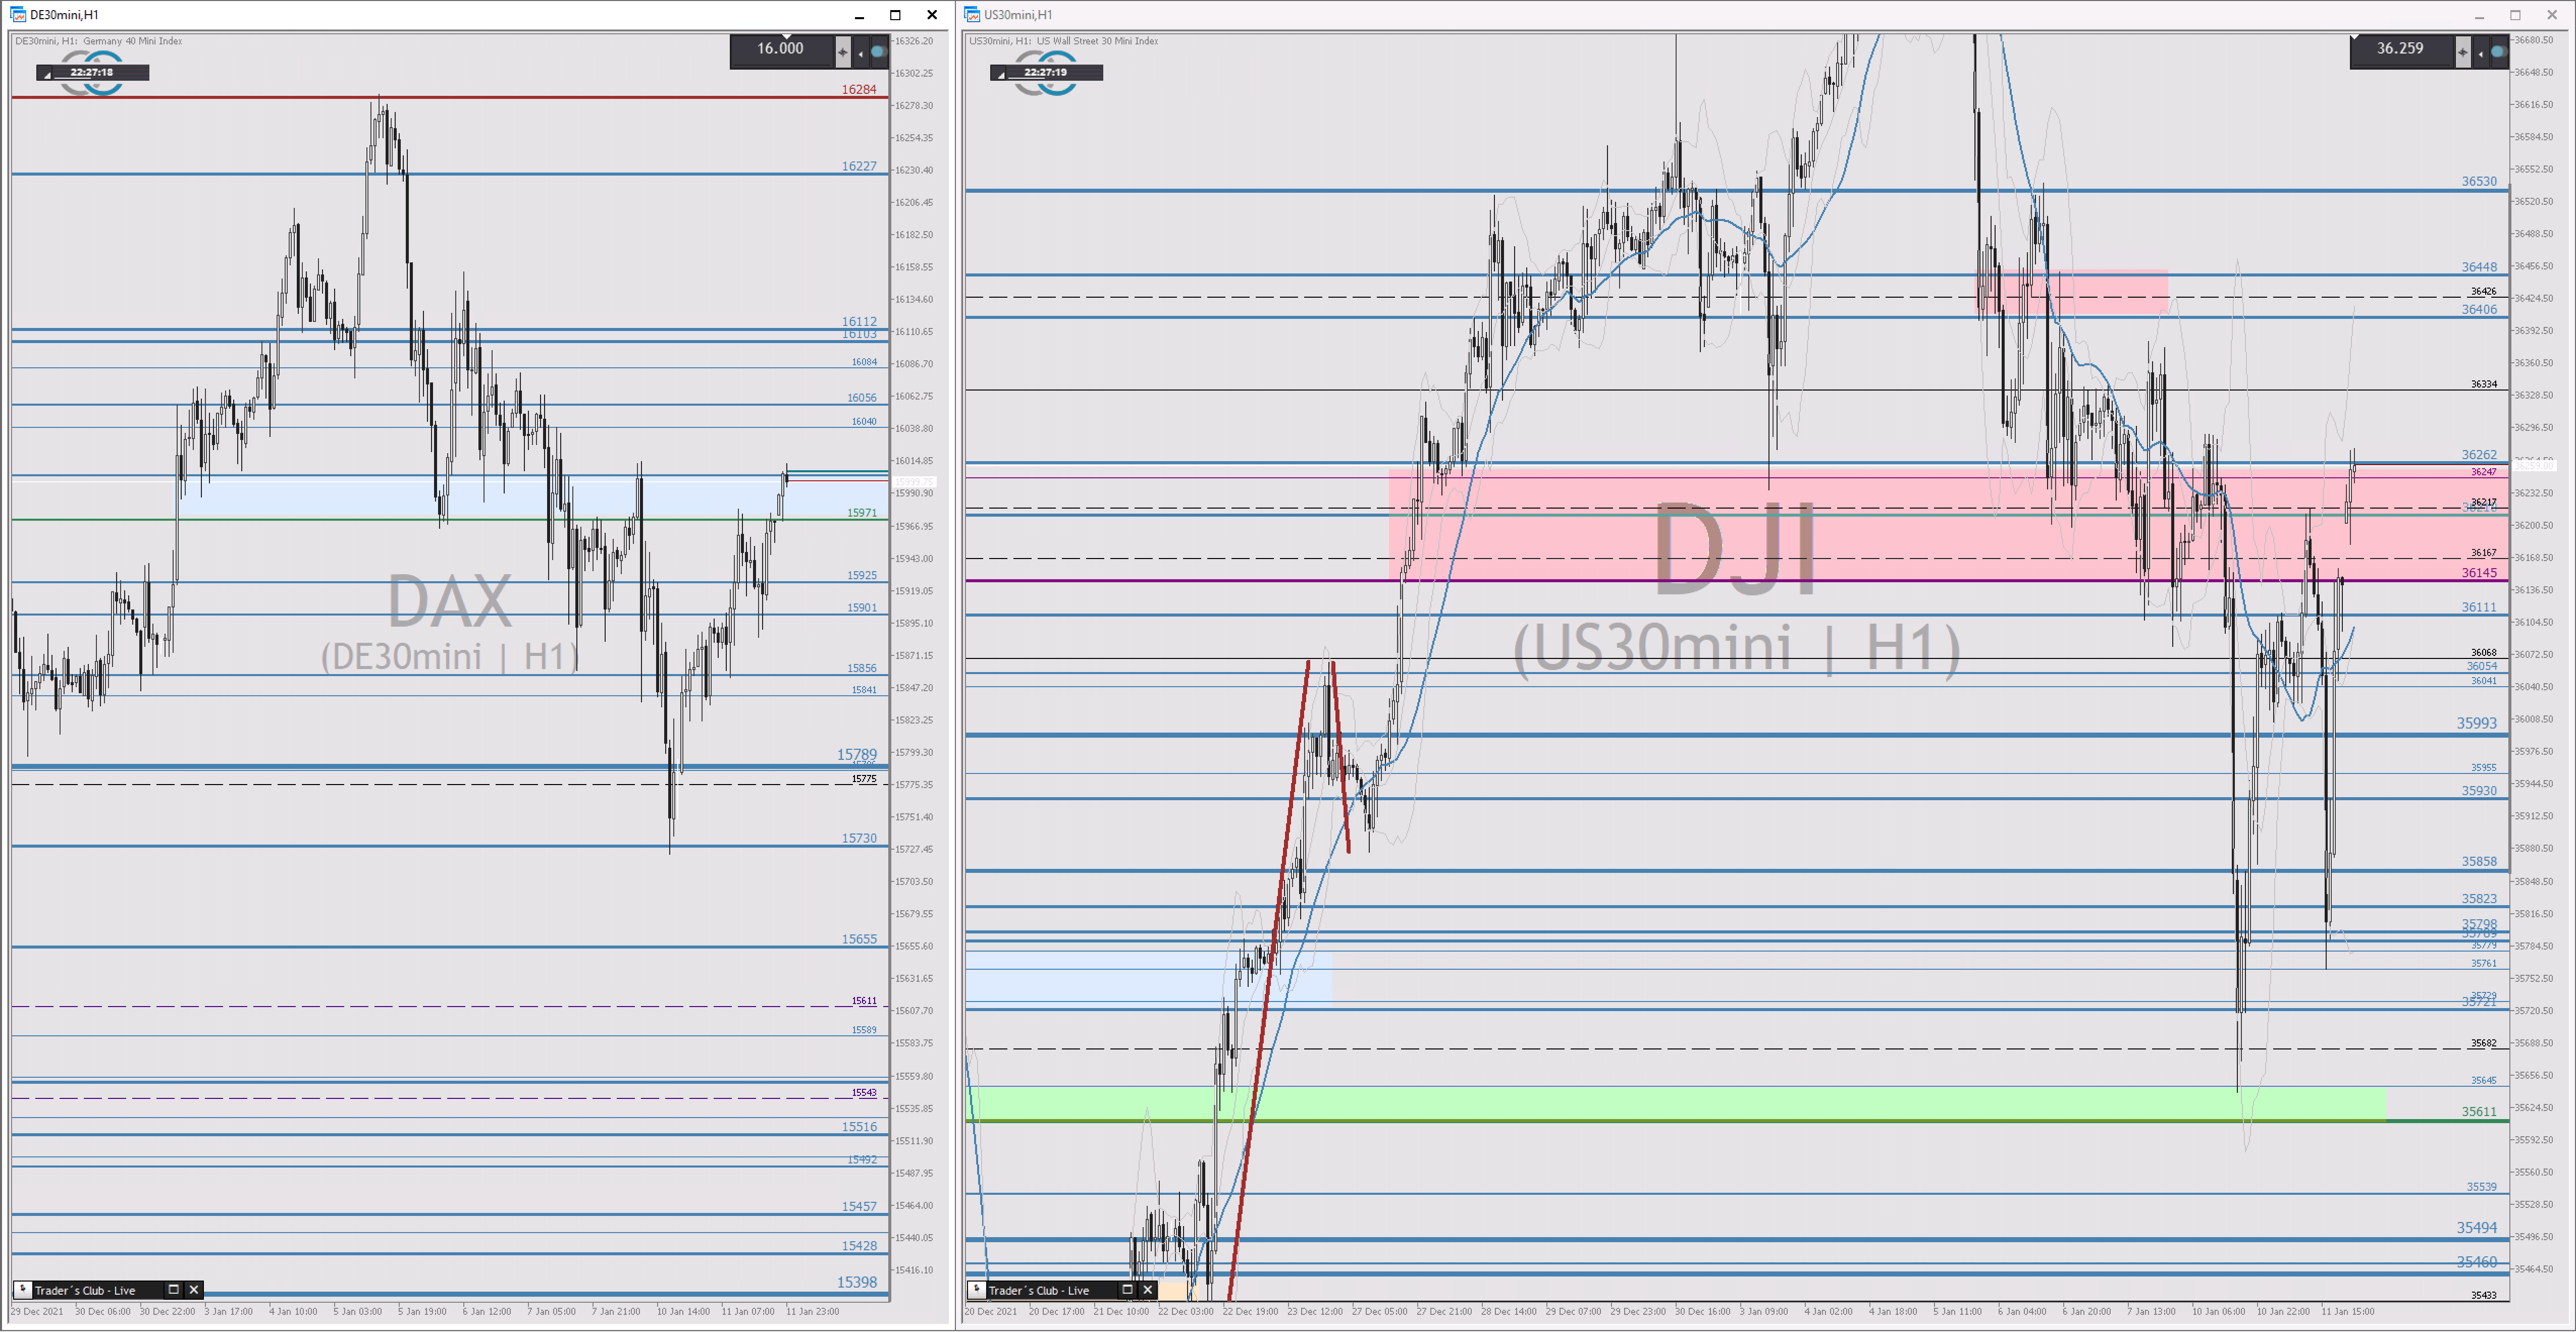Select the 15925 level label in DAX chart
The width and height of the screenshot is (2576, 1332).
[x=862, y=575]
